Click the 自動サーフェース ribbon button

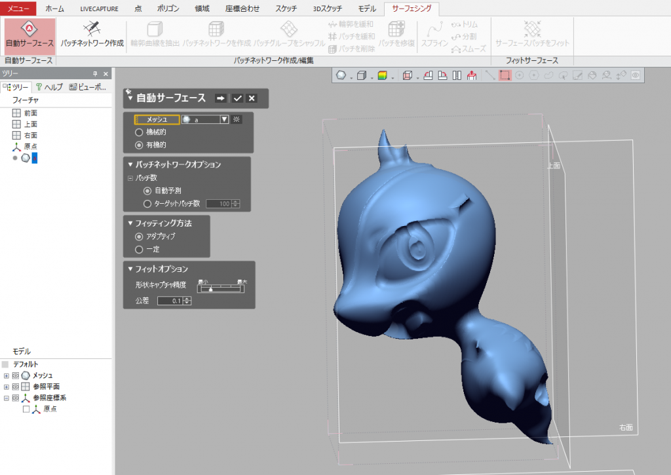[29, 35]
